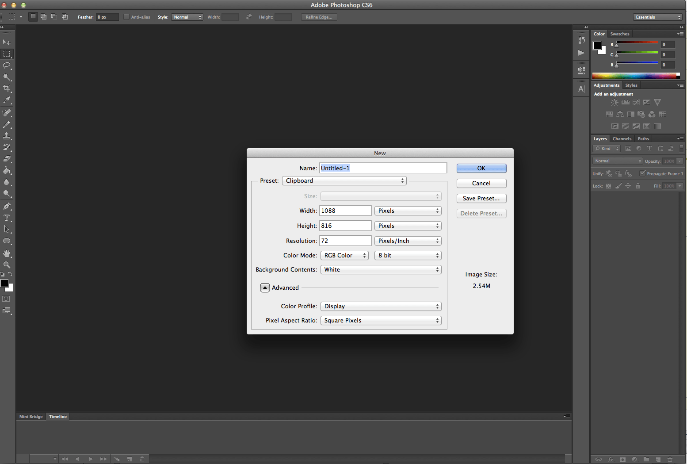
Task: Open the Character panel icon
Action: (581, 89)
